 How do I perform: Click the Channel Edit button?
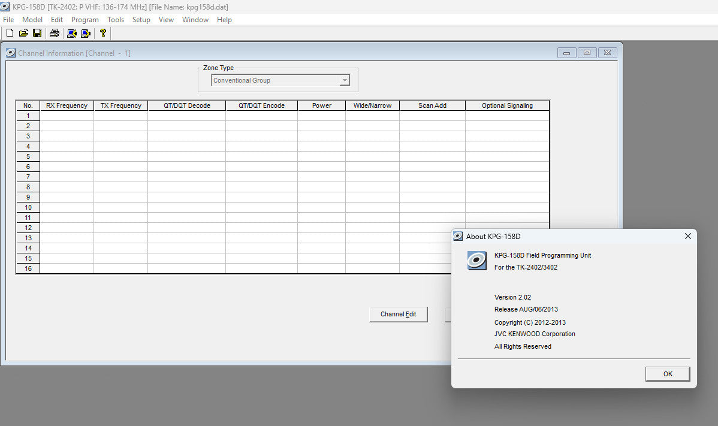[x=399, y=315]
